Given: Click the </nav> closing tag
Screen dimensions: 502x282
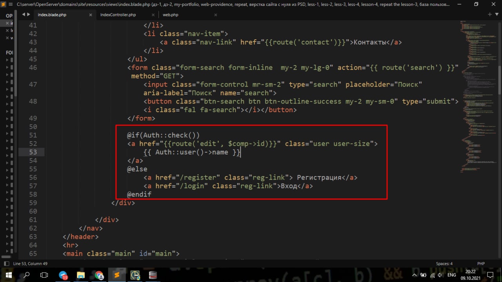Looking at the screenshot, I should pos(91,228).
